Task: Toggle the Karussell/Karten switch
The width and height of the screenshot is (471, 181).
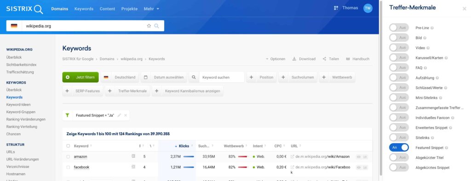Action: pos(399,58)
